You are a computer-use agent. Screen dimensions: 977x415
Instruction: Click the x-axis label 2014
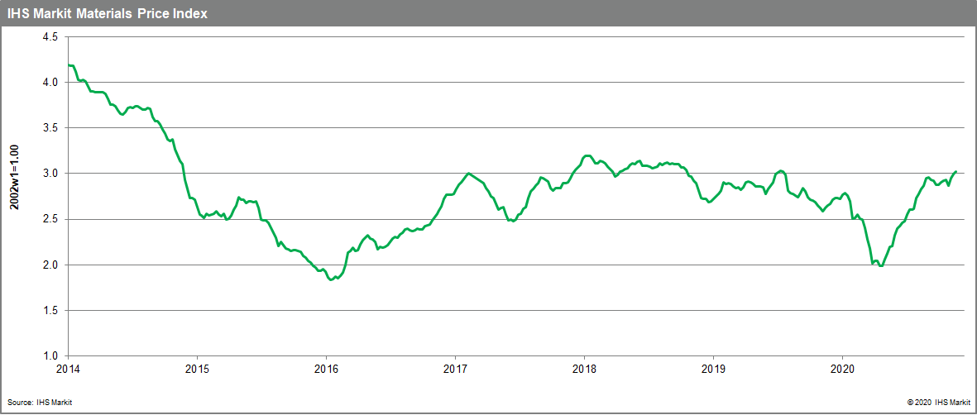[x=68, y=369]
